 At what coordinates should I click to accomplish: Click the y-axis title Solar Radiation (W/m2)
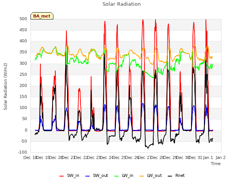(5, 87)
